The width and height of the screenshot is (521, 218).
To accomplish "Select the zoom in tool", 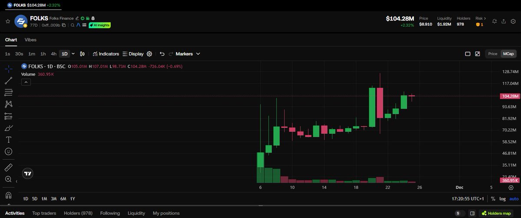I will click(9, 179).
